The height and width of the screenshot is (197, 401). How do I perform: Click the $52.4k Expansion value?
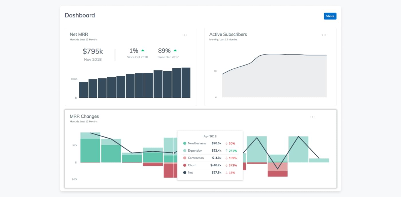click(216, 151)
